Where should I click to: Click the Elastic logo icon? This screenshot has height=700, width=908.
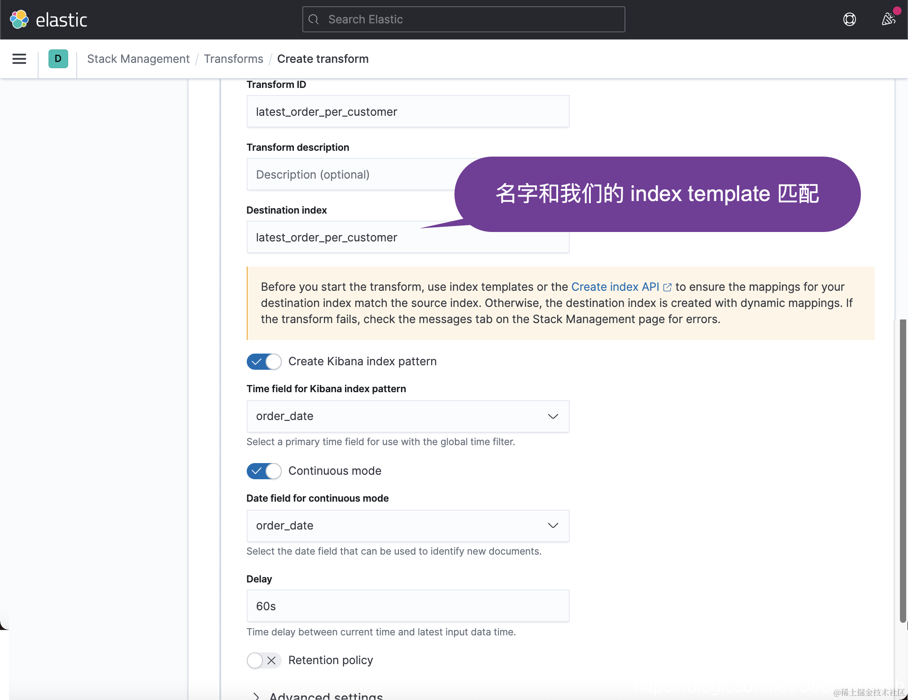point(19,19)
